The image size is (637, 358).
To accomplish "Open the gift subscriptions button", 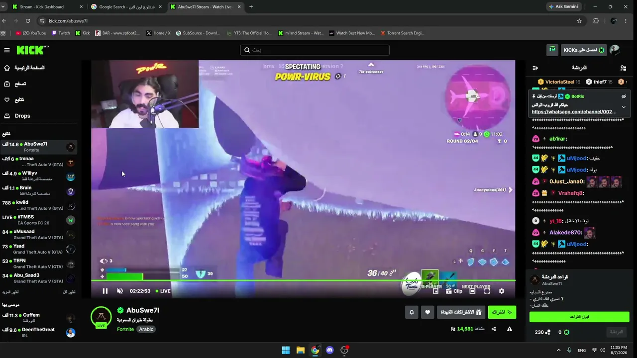I will click(461, 312).
